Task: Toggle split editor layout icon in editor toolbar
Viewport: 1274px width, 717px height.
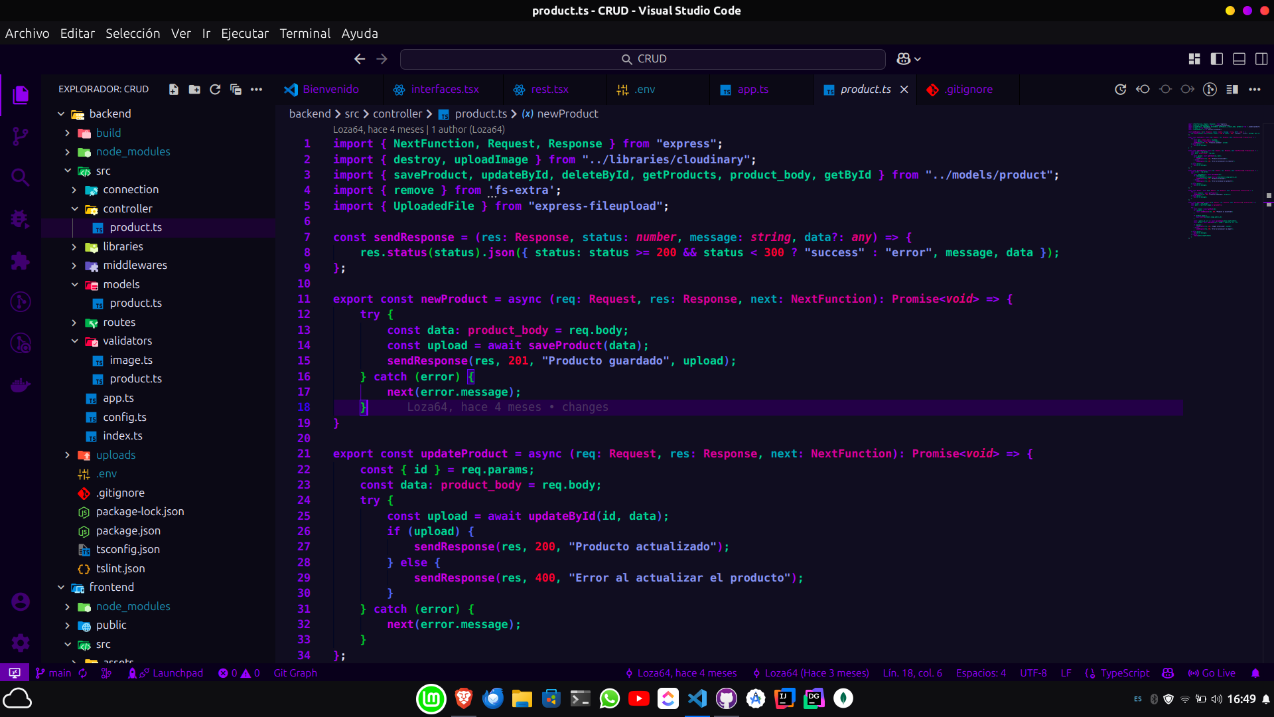Action: coord(1232,90)
